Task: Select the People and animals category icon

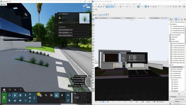Action: 25,95
